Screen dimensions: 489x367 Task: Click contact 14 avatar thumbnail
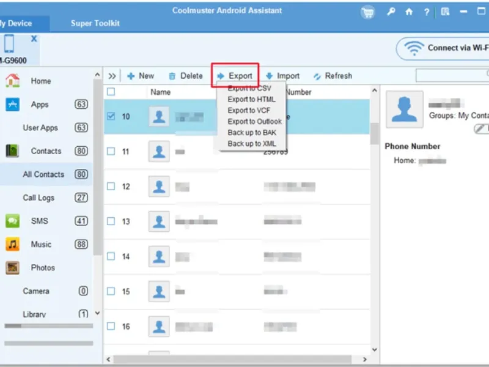pos(159,256)
